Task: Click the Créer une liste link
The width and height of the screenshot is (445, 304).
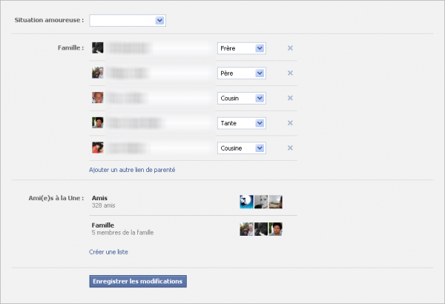Action: 108,252
